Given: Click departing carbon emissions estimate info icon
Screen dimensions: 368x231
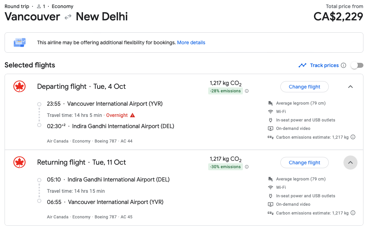Looking at the screenshot, I should 353,137.
